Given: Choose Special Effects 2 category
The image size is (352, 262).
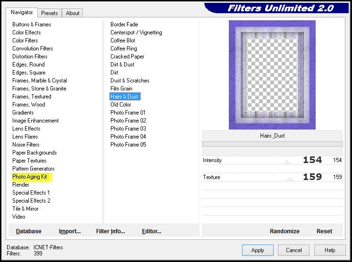Looking at the screenshot, I should (x=31, y=201).
